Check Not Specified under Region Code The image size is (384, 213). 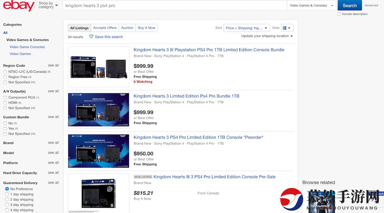click(x=5, y=82)
